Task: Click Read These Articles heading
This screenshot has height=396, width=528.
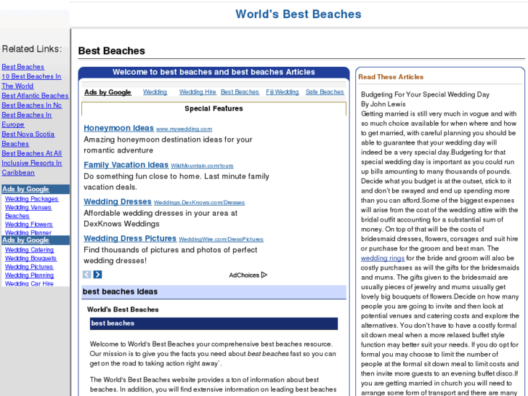Action: (x=391, y=77)
